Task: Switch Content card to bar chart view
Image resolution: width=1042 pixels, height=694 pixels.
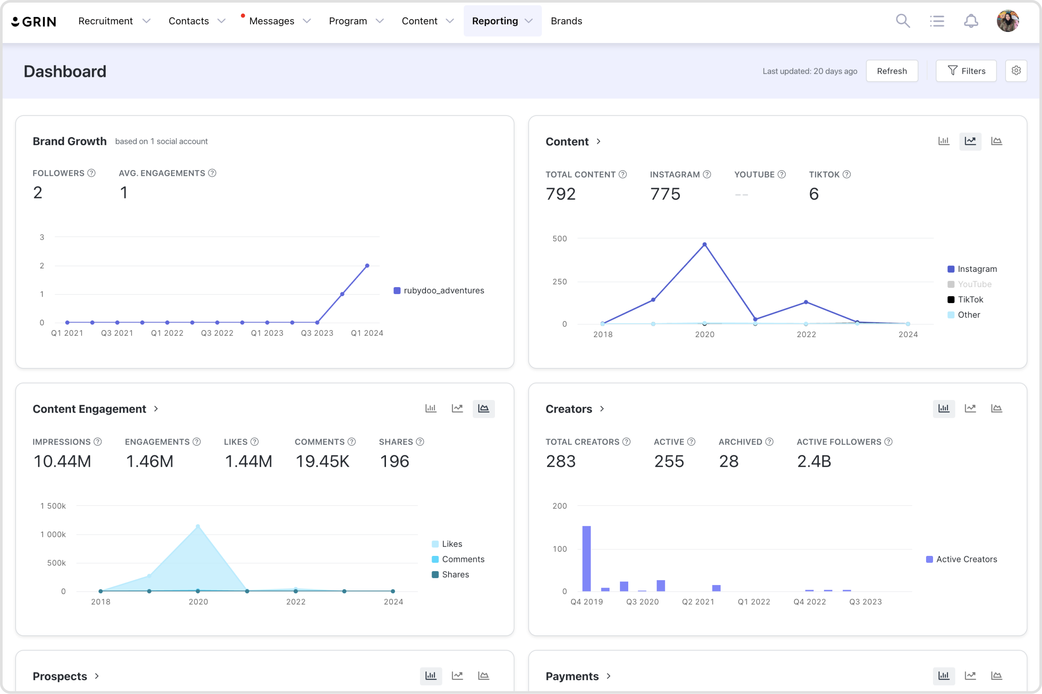Action: coord(944,141)
